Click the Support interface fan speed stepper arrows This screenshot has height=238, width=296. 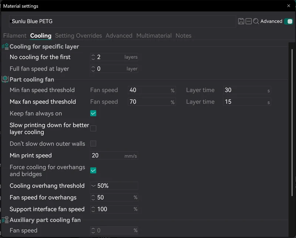[93, 209]
